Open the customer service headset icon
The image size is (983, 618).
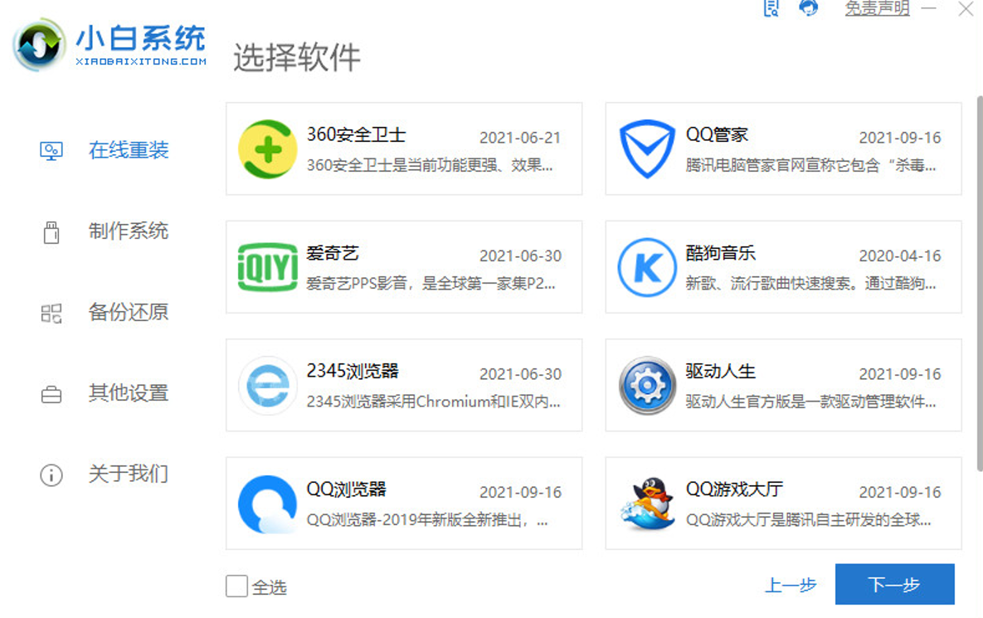(x=809, y=8)
